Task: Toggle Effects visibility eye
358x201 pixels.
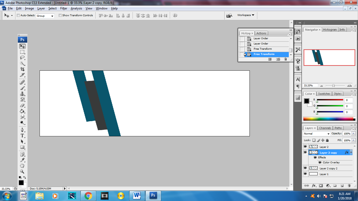Action: 315,158
